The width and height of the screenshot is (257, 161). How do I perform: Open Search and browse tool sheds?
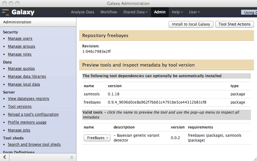coord(34,145)
